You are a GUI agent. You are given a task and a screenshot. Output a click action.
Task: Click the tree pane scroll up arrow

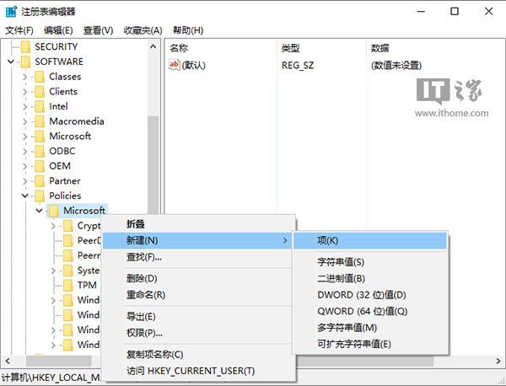point(153,46)
